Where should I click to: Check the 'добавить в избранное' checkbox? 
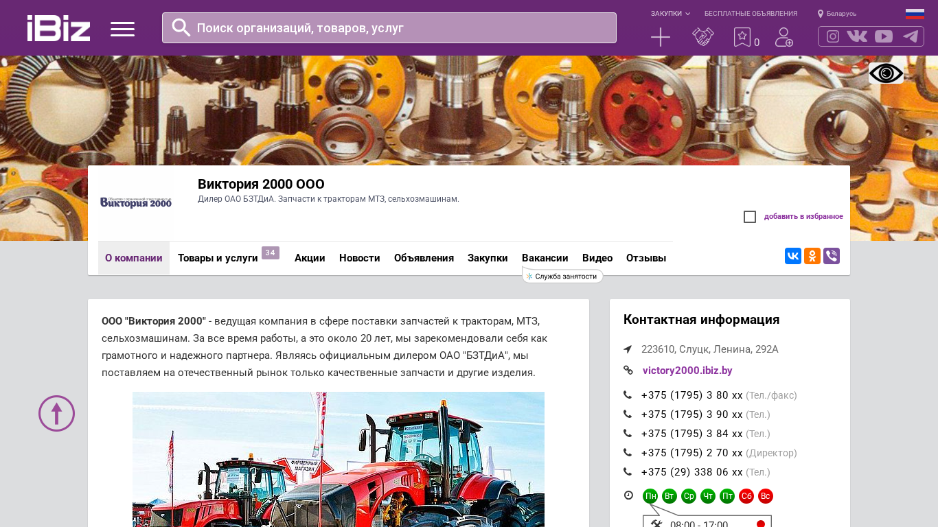750,217
